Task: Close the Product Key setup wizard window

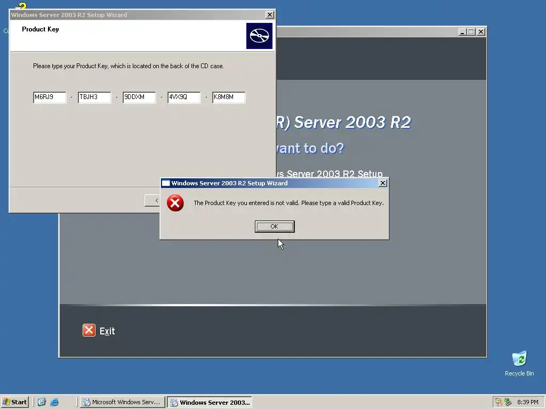Action: point(269,14)
